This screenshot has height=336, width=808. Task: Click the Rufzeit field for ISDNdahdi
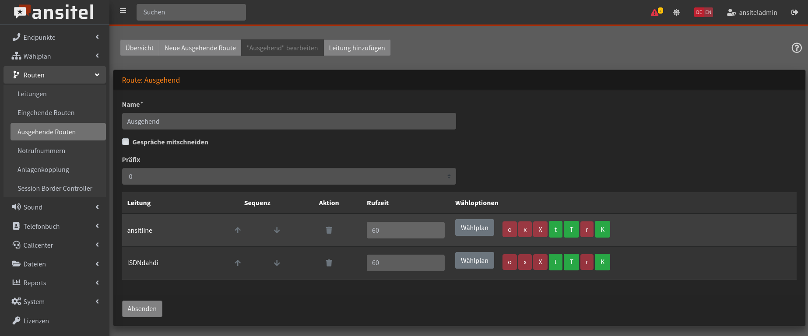[x=405, y=263]
